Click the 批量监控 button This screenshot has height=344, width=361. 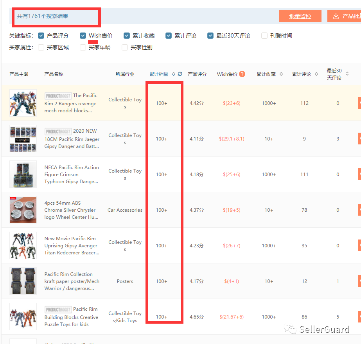[x=300, y=16]
